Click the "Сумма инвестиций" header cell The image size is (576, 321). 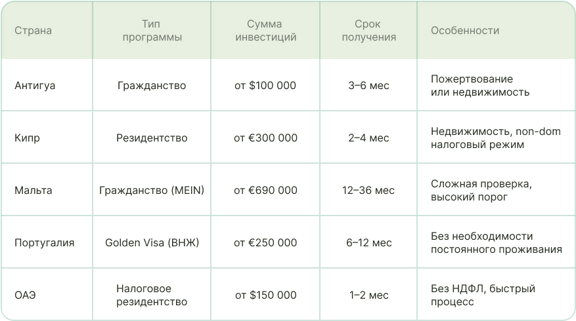pos(265,31)
